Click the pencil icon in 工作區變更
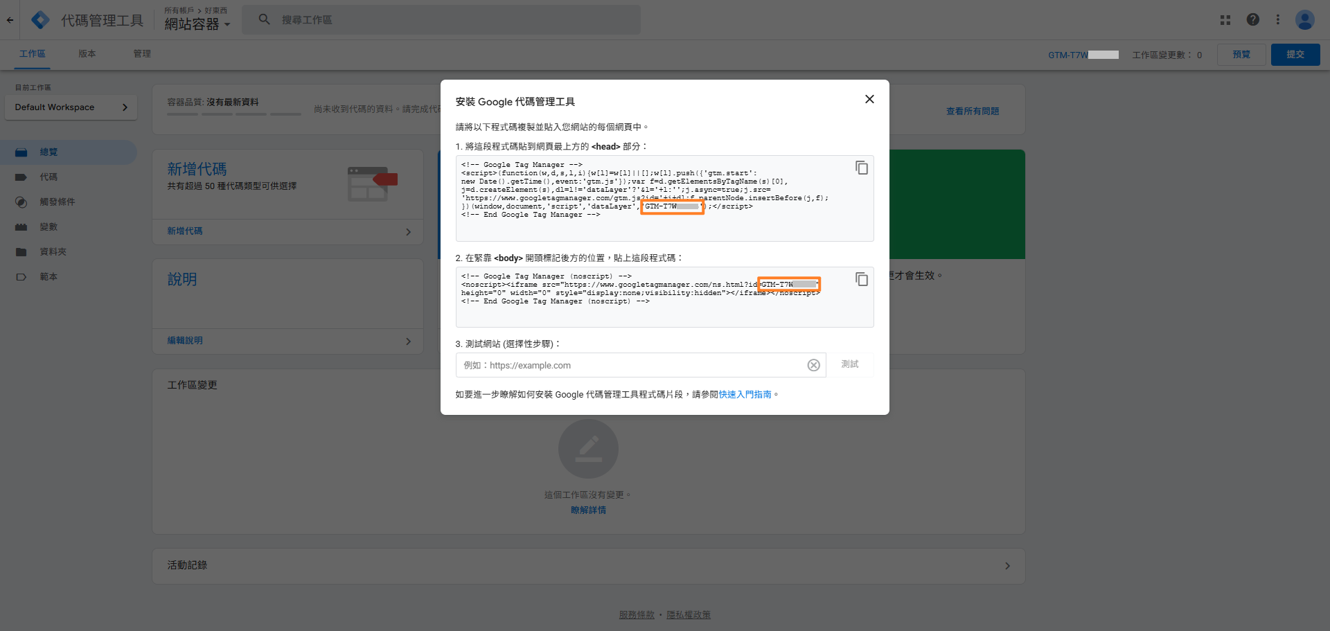1330x631 pixels. 588,448
